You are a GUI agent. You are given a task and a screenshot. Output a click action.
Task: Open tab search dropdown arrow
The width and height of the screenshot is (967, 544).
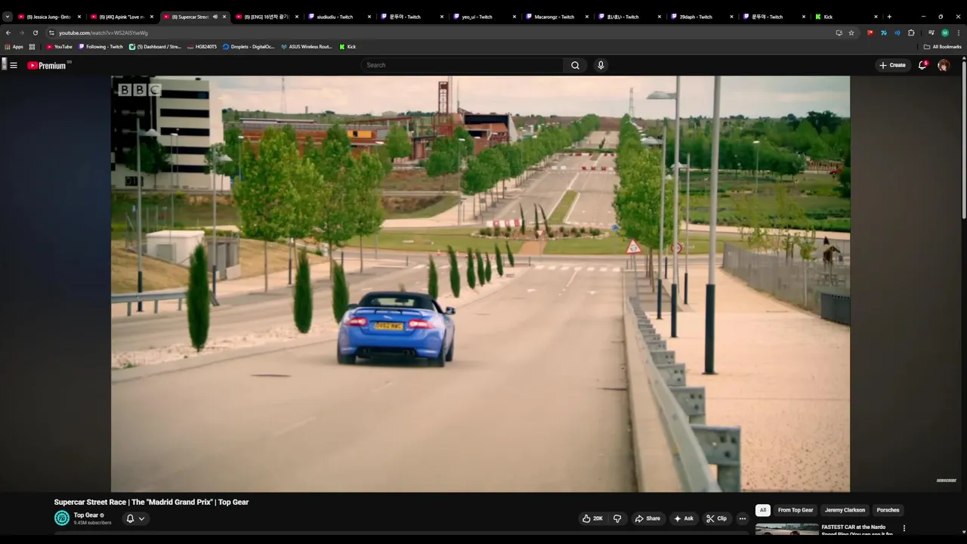click(x=8, y=17)
